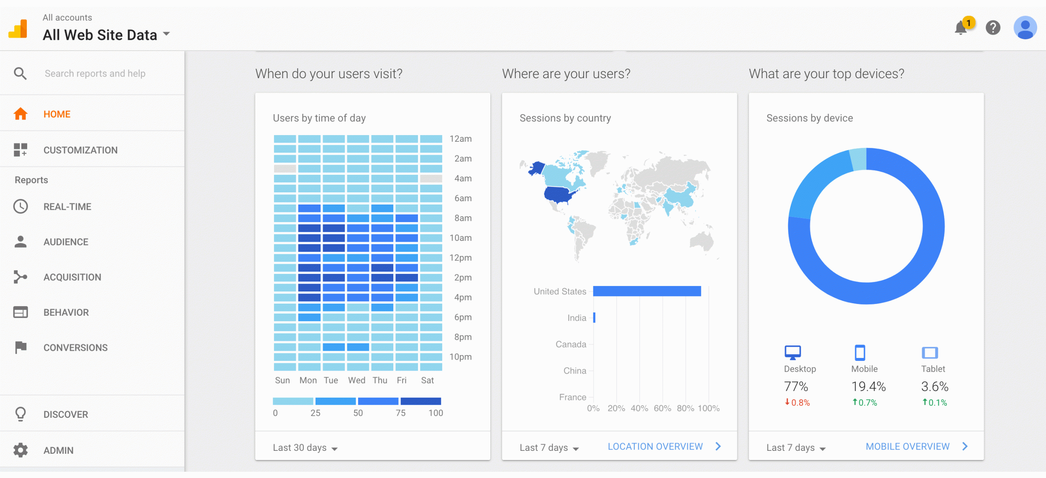Open the Last 7 days dropdown under Sessions by country
Screen dimensions: 1046x478
tap(549, 448)
